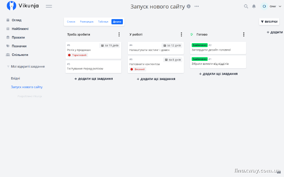Click the Треба зробити column title
The height and width of the screenshot is (177, 284).
coord(78,34)
